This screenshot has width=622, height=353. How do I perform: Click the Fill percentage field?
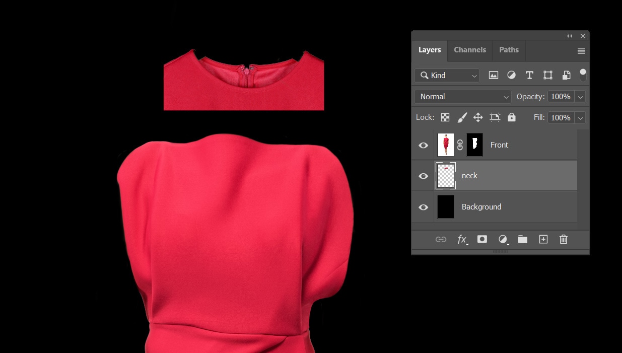(560, 117)
